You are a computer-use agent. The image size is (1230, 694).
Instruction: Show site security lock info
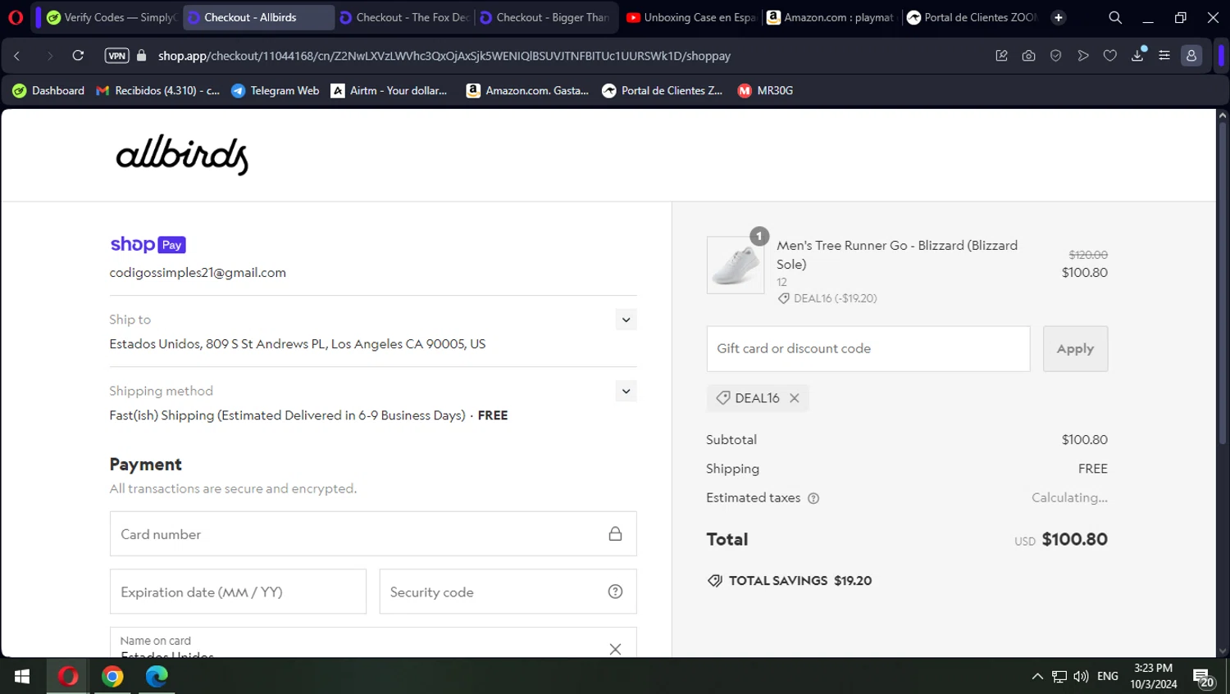coord(142,56)
